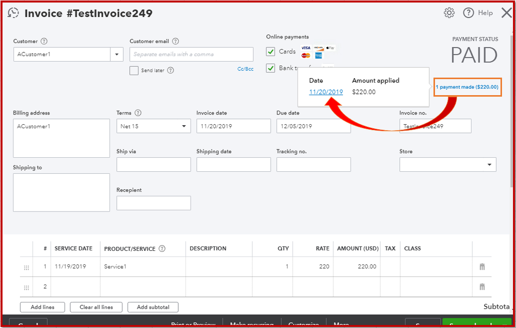516x328 pixels.
Task: Click the 1 payment made ($220.00) link
Action: [x=467, y=87]
